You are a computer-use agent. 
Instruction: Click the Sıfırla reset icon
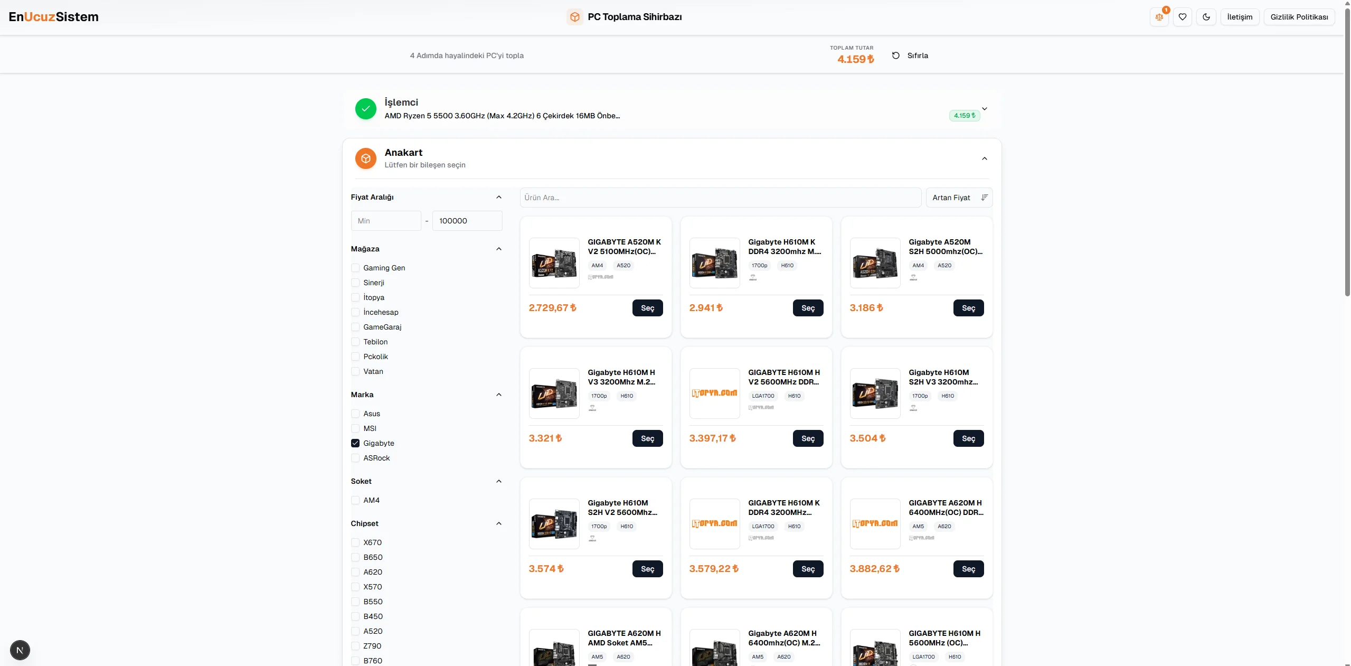point(896,55)
